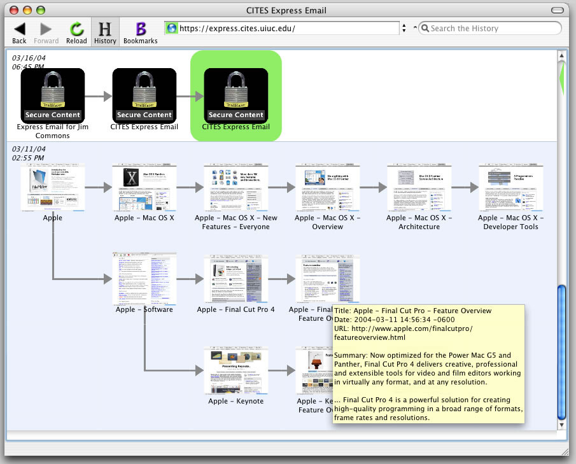The width and height of the screenshot is (576, 464).
Task: Click the 'Apple - Keynote' caption text
Action: (x=236, y=401)
